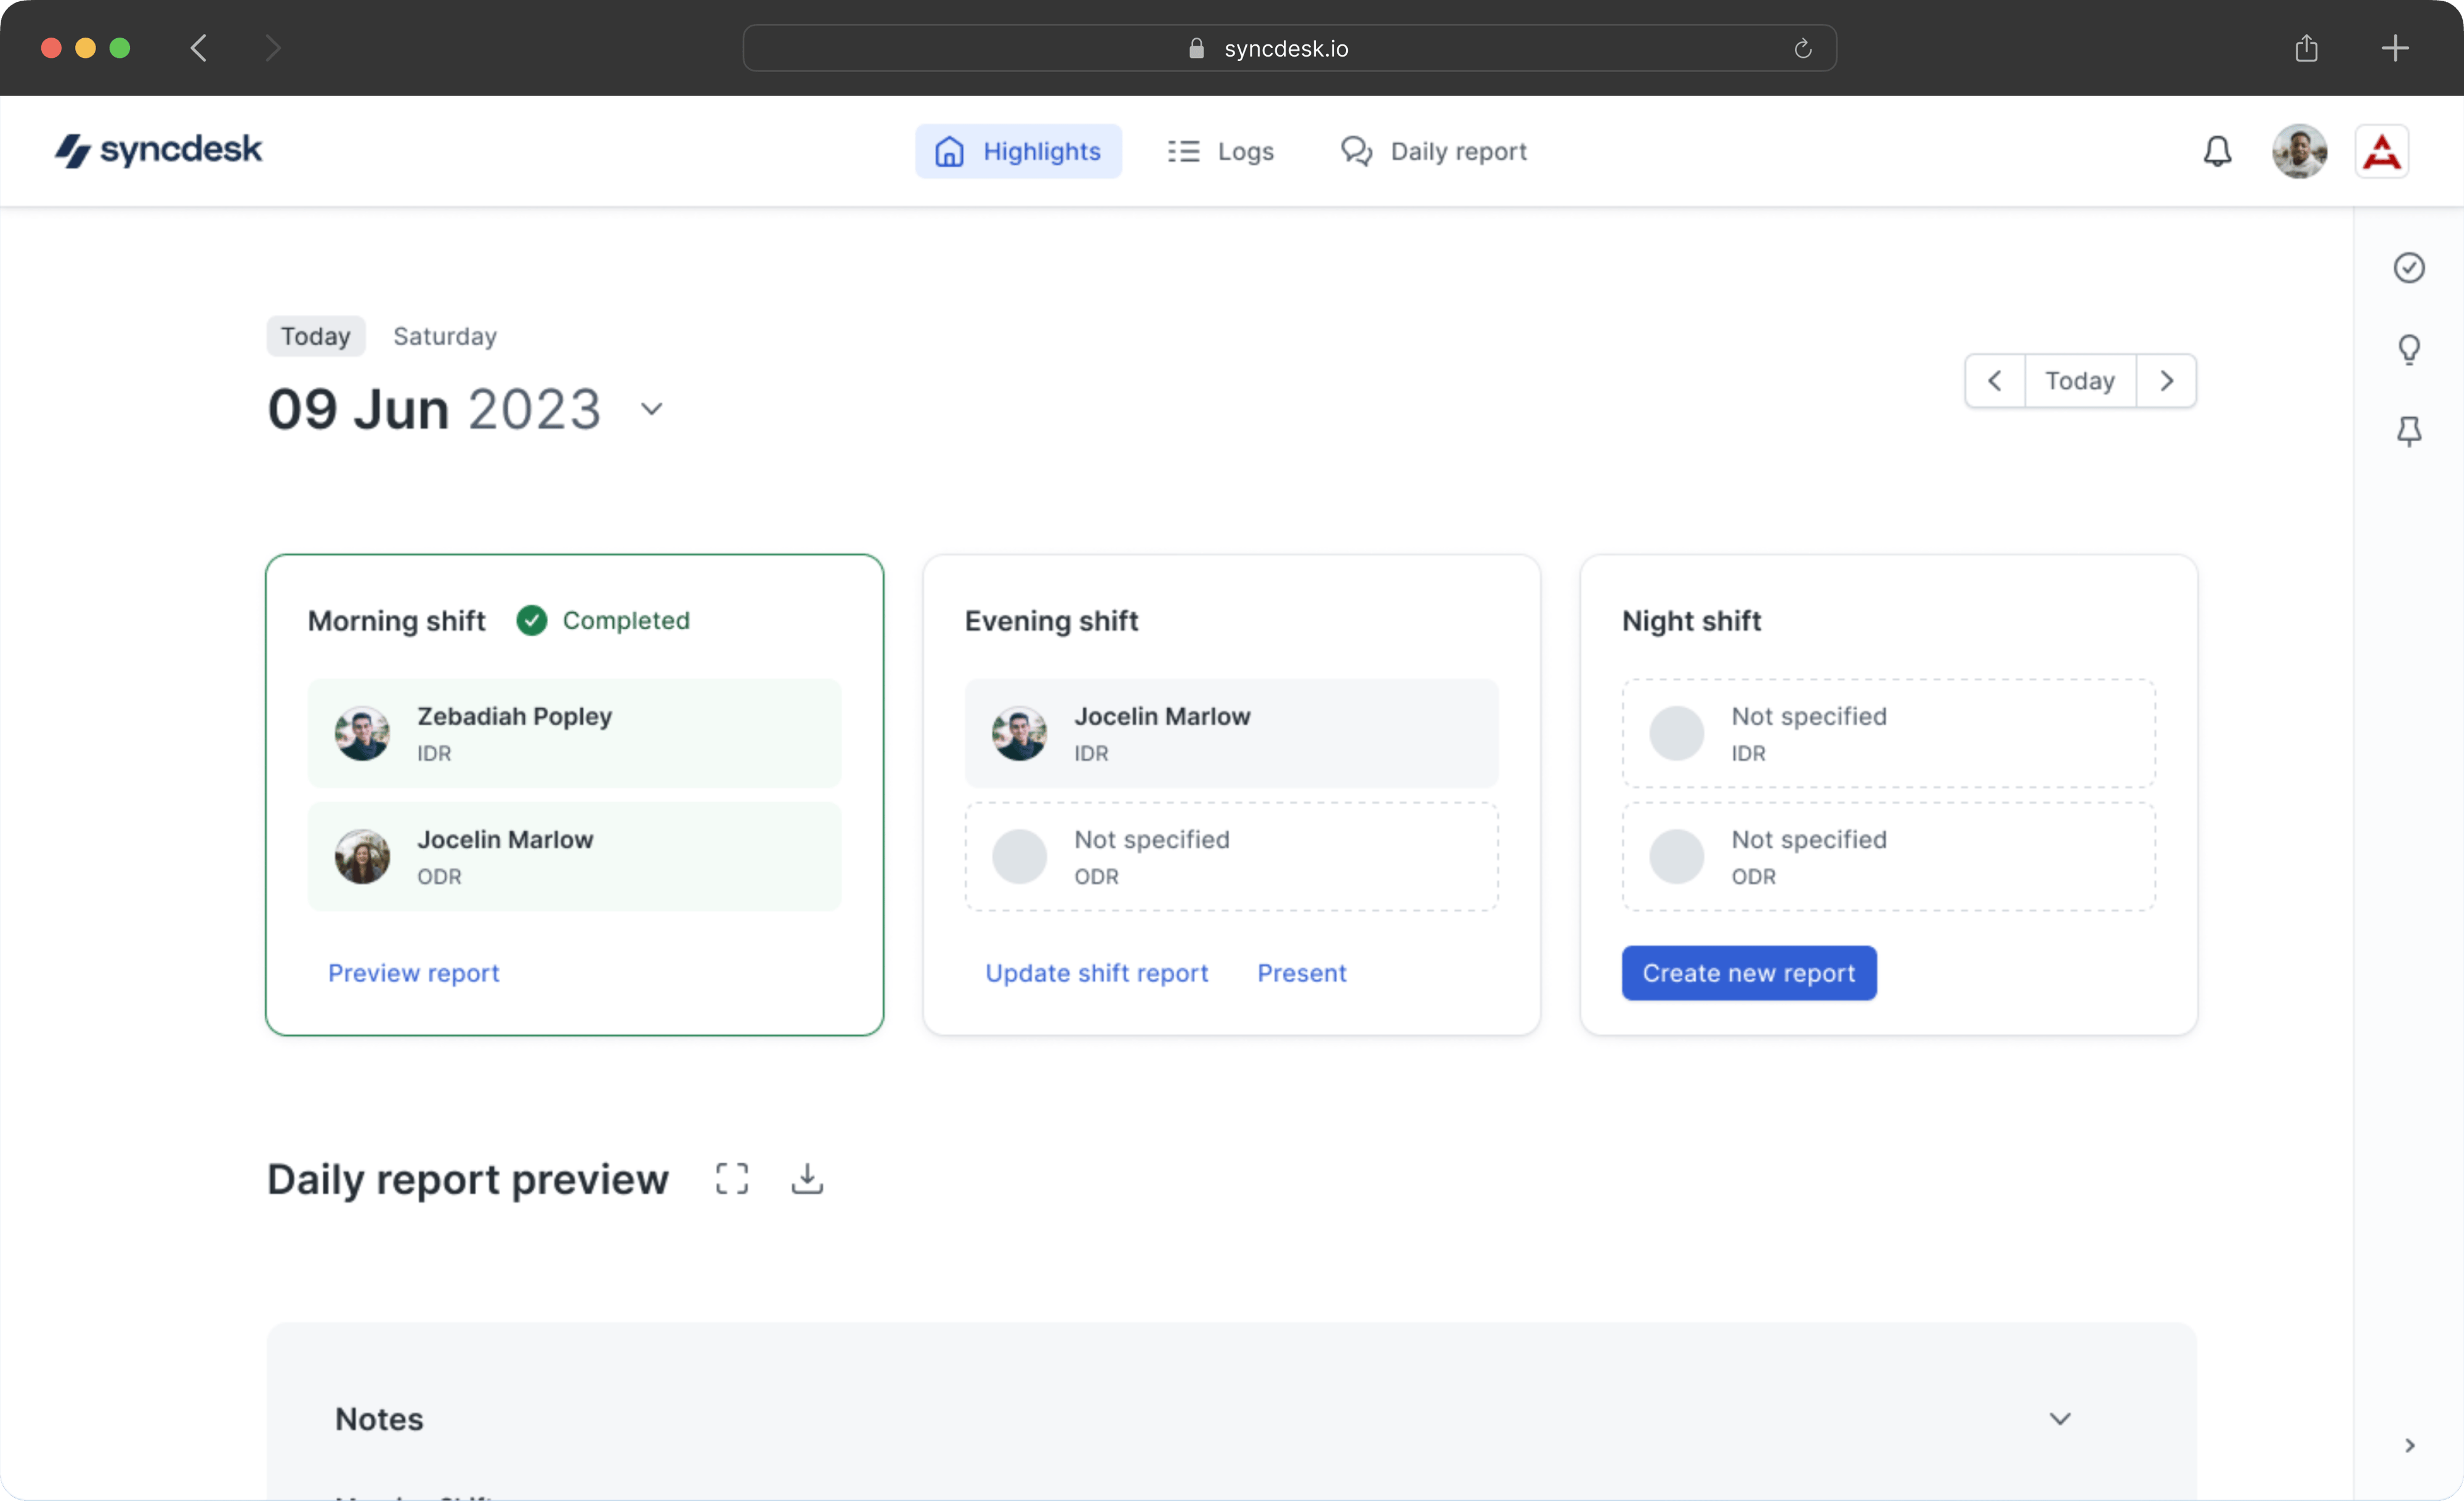2464x1501 pixels.
Task: Open Preview report link for morning shift
Action: 413,972
